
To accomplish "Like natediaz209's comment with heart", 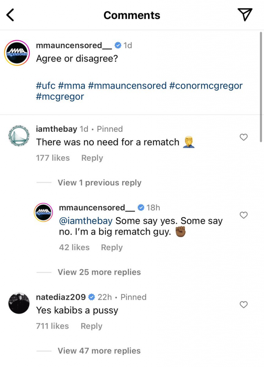I will (244, 305).
